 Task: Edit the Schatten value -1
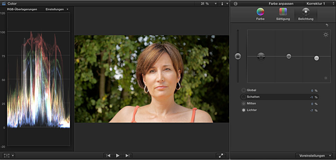[311, 97]
